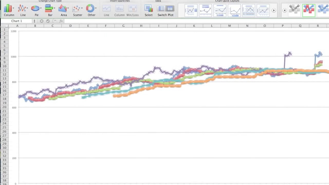The image size is (329, 185).
Task: Open the Column chart dropdown arrow
Action: click(13, 8)
